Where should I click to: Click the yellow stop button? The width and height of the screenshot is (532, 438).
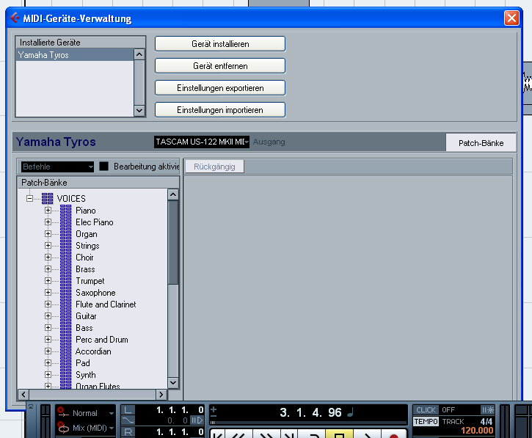tap(339, 434)
